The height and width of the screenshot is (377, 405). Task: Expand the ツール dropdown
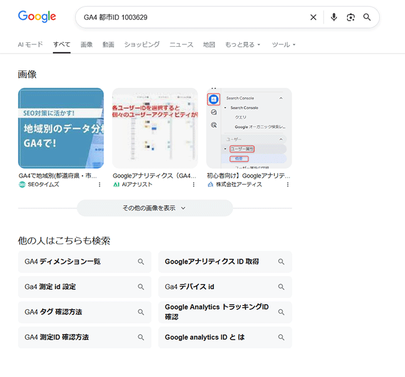point(283,45)
